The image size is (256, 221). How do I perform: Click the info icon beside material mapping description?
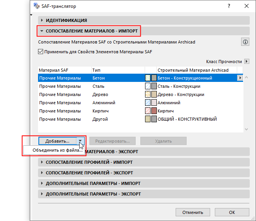[x=245, y=42]
